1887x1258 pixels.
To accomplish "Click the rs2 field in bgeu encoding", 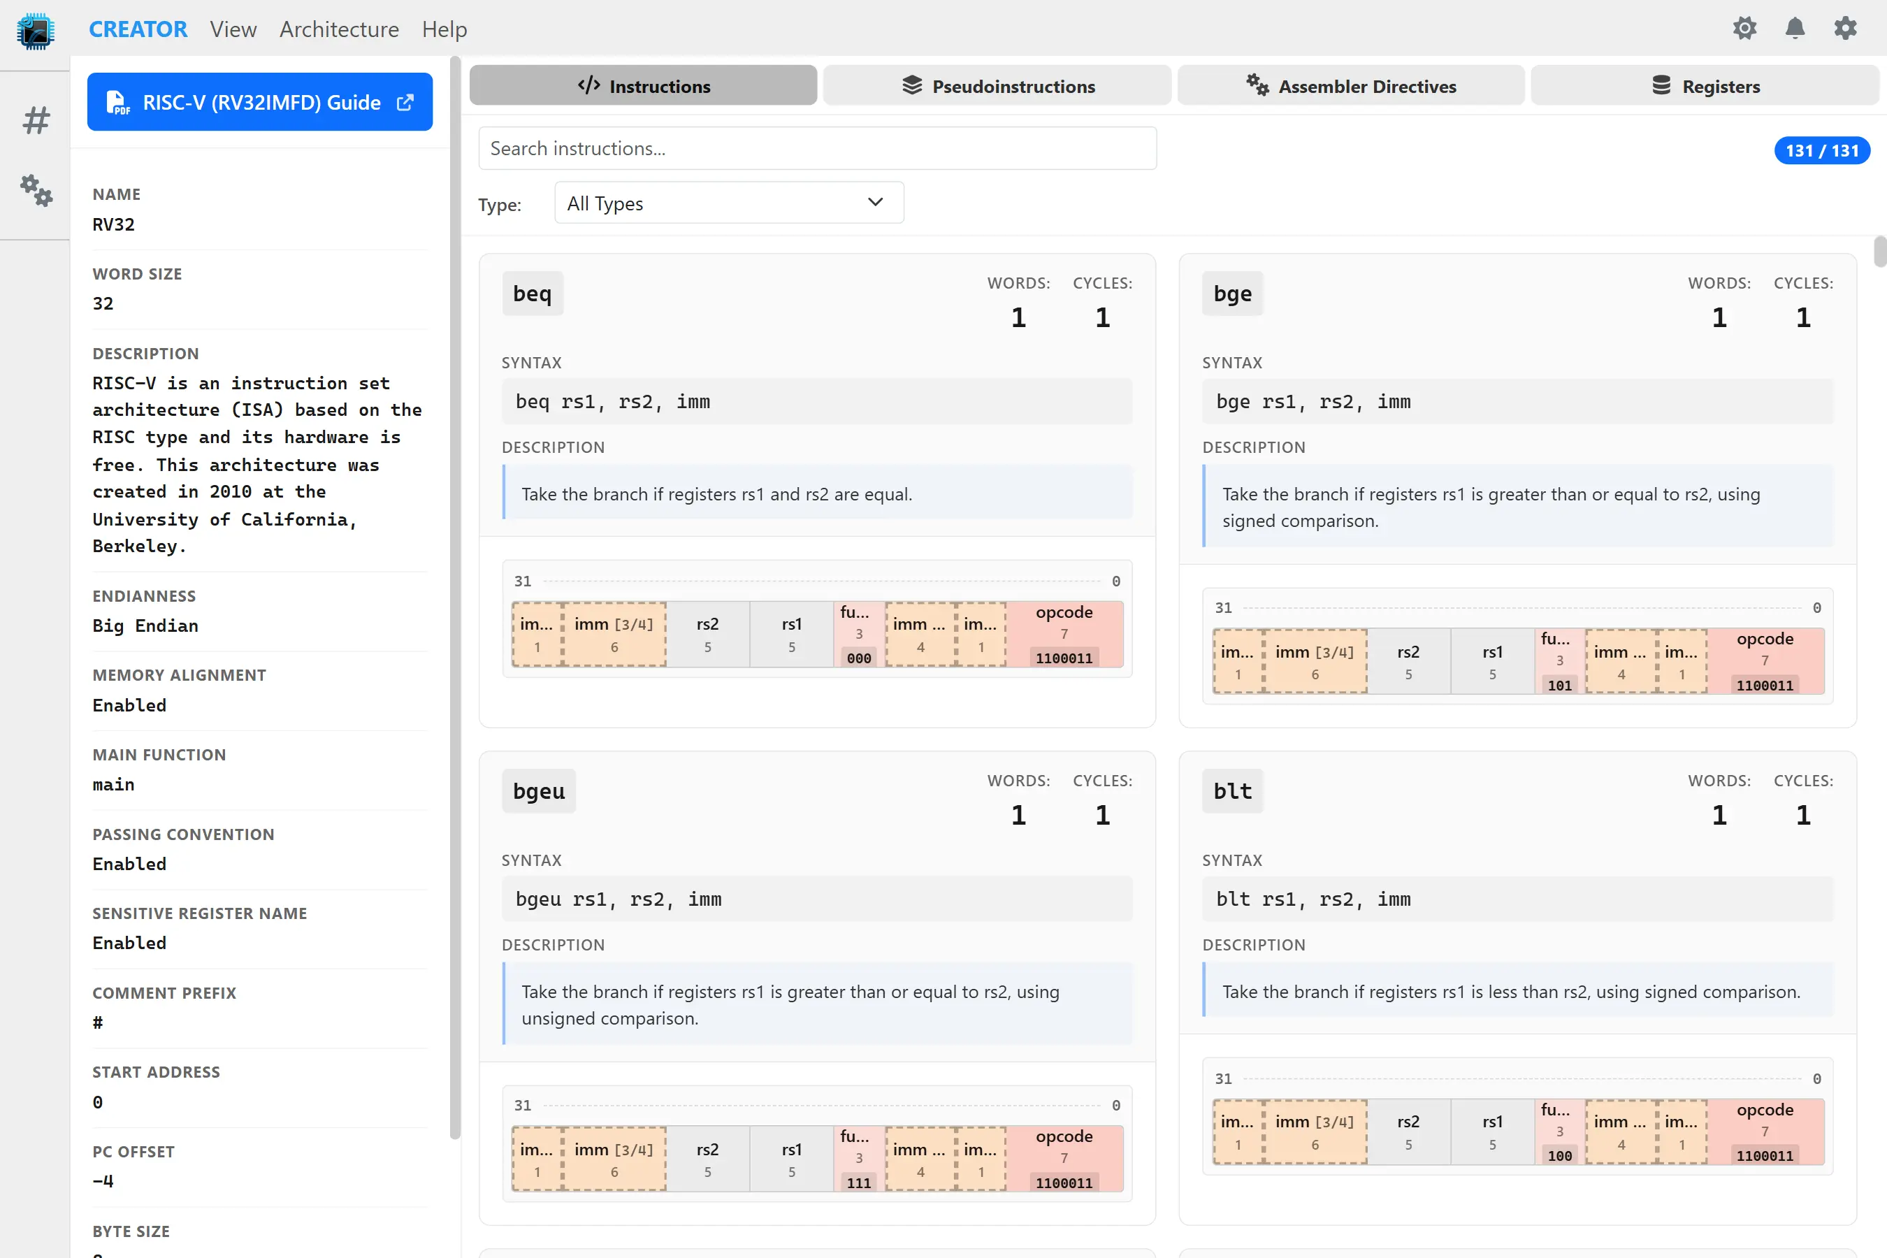I will pyautogui.click(x=707, y=1159).
